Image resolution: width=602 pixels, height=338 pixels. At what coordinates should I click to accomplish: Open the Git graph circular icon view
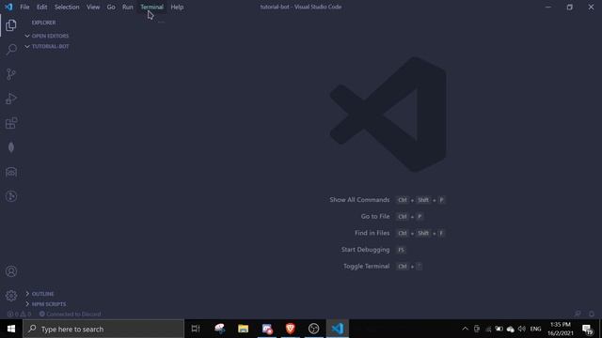pyautogui.click(x=11, y=196)
